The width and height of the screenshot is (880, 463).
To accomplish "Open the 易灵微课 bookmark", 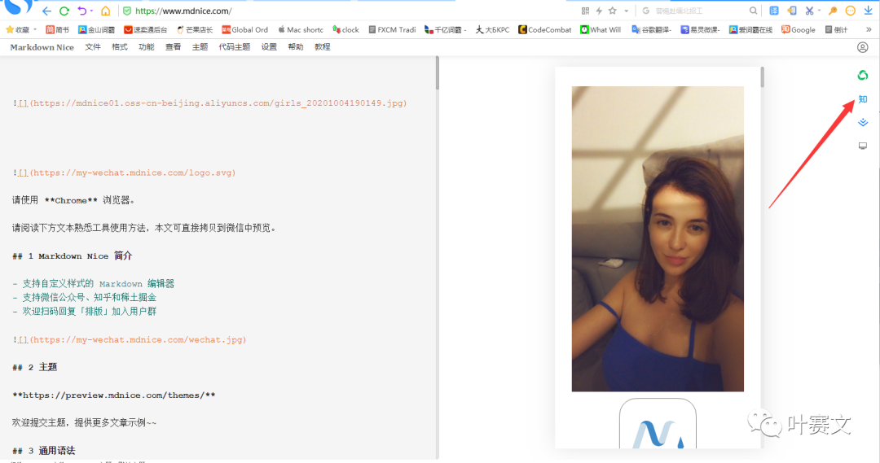I will (x=700, y=30).
